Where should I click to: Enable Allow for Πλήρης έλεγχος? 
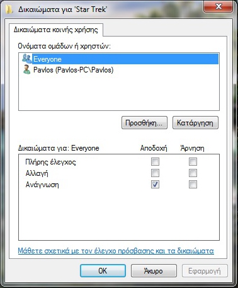155,162
